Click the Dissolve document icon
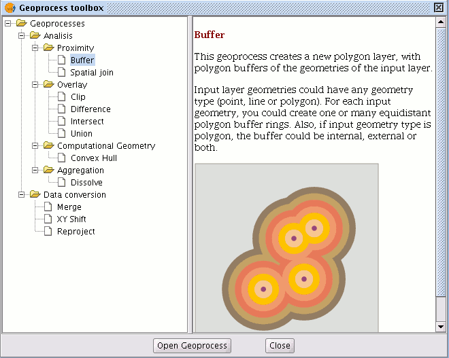Image resolution: width=449 pixels, height=358 pixels. point(62,183)
